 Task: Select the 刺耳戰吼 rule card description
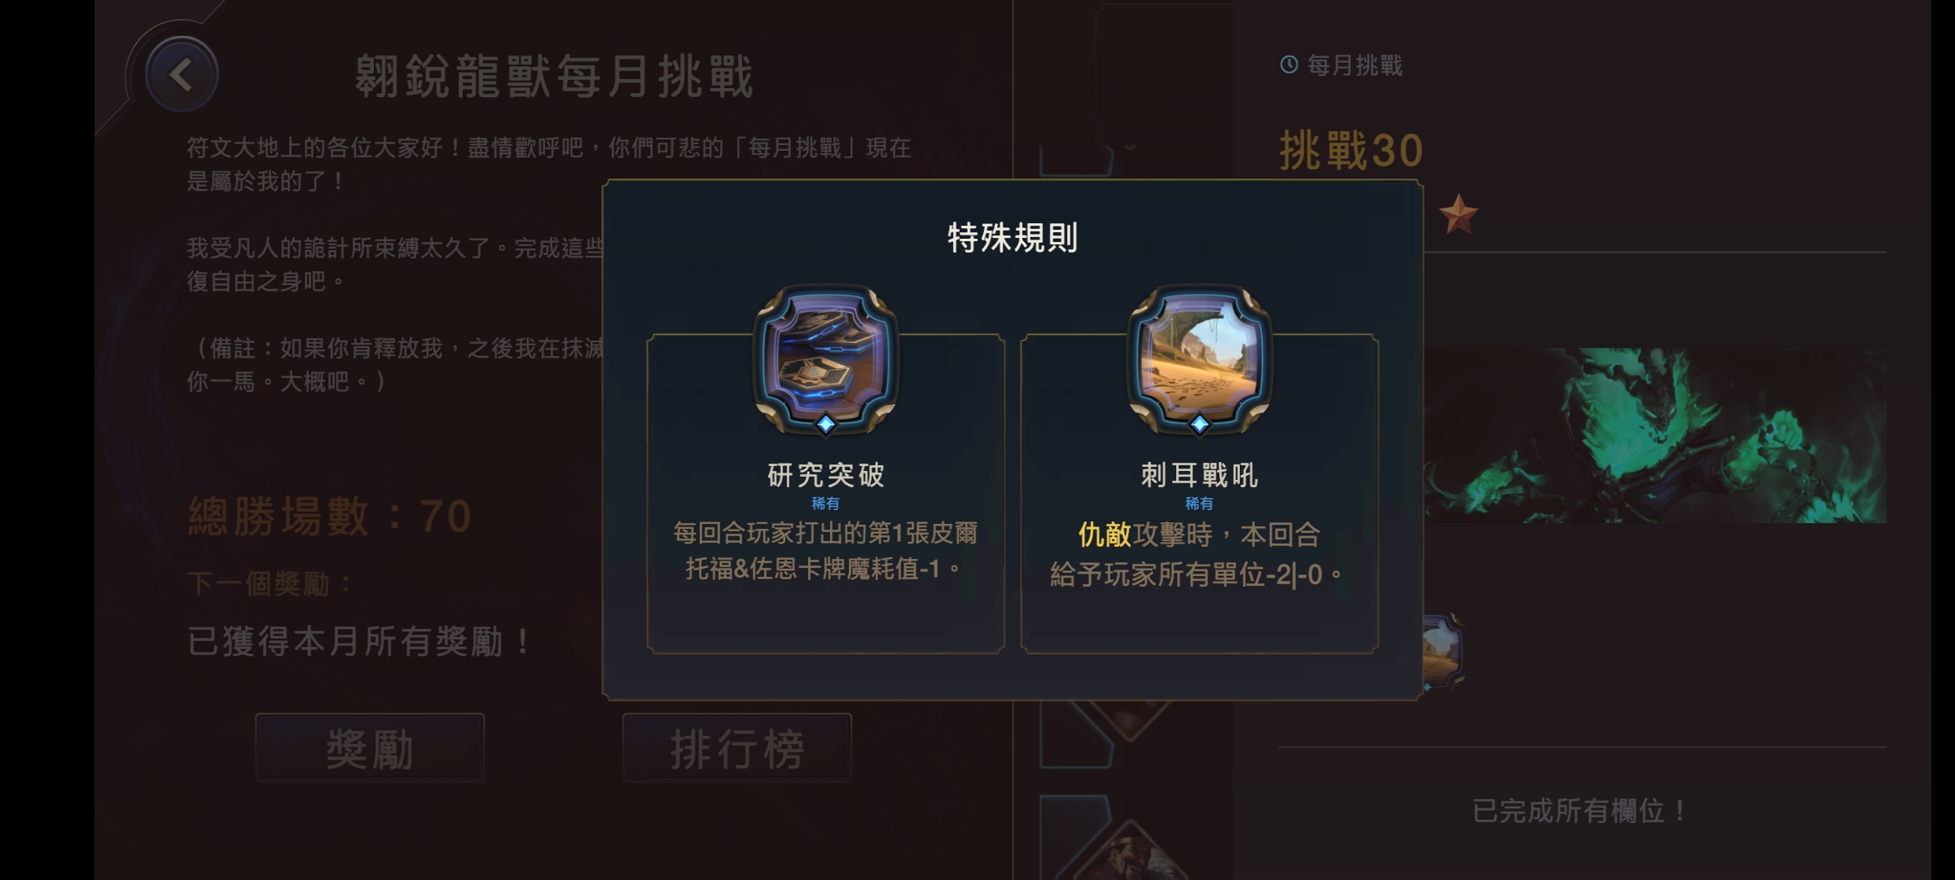1197,554
